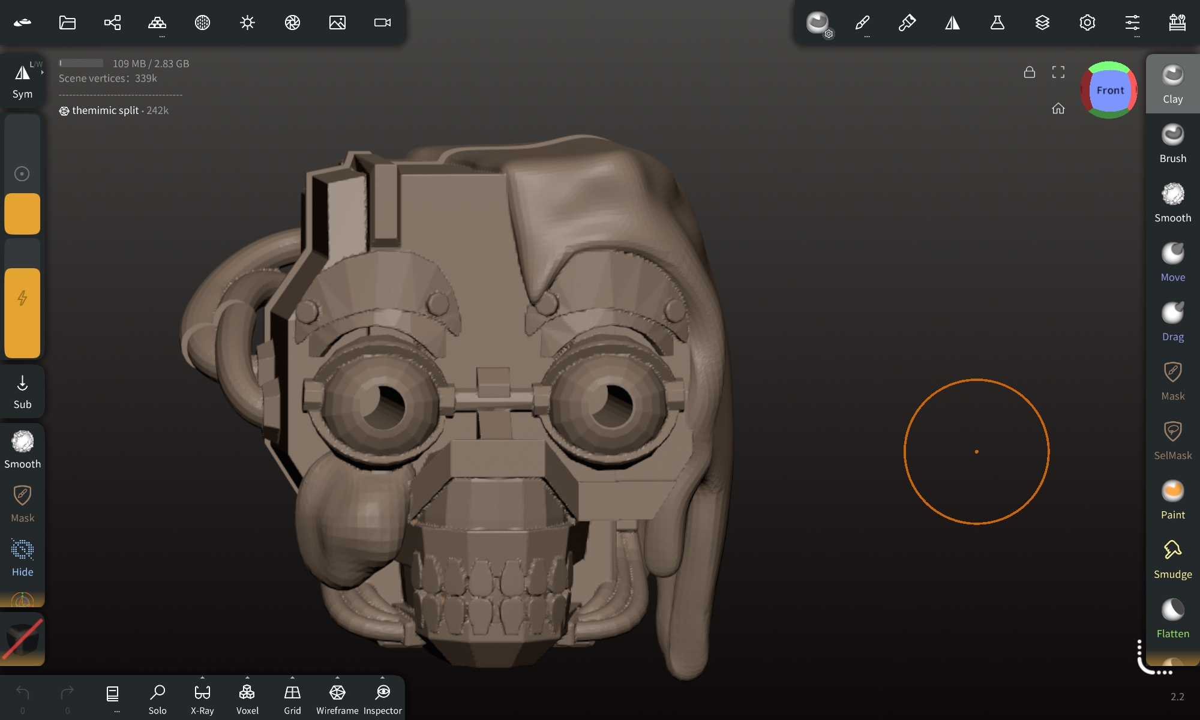Activate the Hide shortcut on the left
This screenshot has height=720, width=1200.
pyautogui.click(x=22, y=558)
